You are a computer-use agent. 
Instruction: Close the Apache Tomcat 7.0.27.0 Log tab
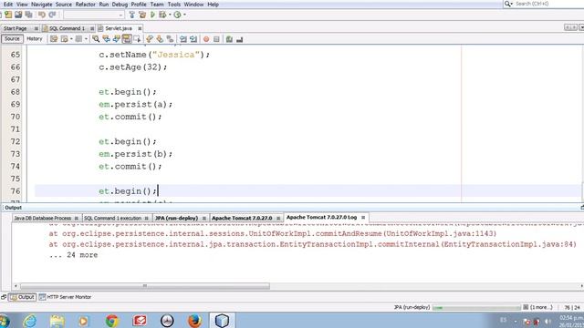pyautogui.click(x=363, y=217)
